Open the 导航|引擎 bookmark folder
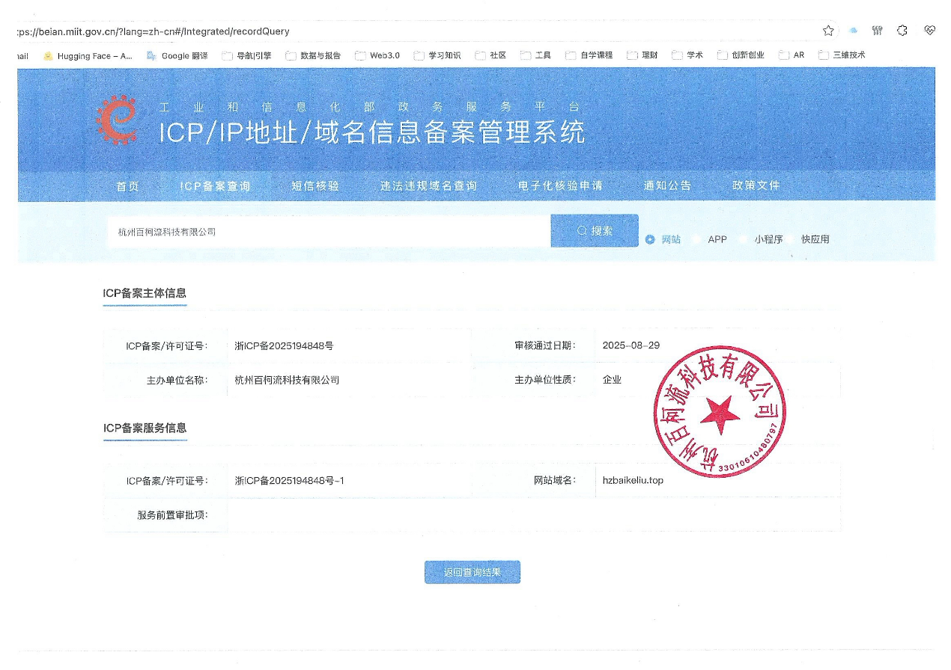951x670 pixels. (x=246, y=55)
